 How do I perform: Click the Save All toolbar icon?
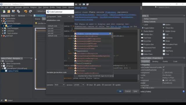18,11
